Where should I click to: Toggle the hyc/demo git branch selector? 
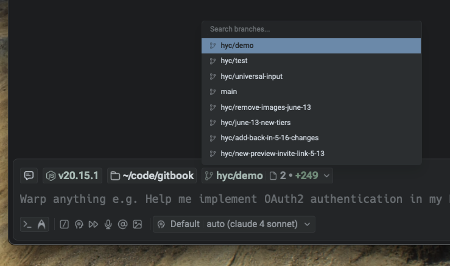point(234,176)
